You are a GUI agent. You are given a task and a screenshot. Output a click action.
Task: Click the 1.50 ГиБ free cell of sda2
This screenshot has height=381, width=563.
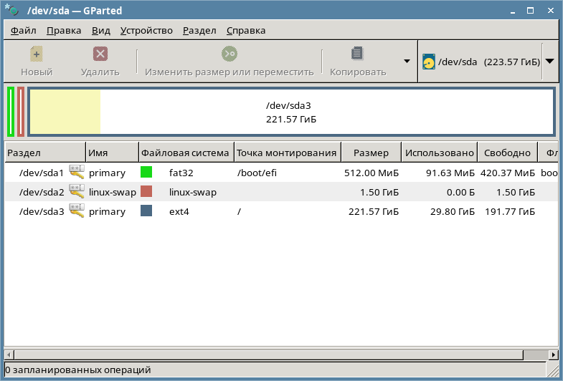tap(516, 192)
